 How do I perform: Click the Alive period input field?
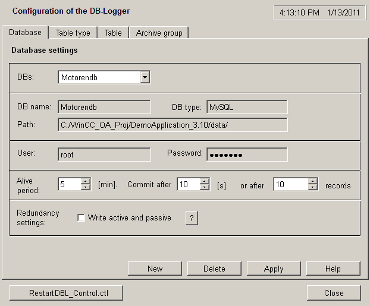click(x=69, y=185)
